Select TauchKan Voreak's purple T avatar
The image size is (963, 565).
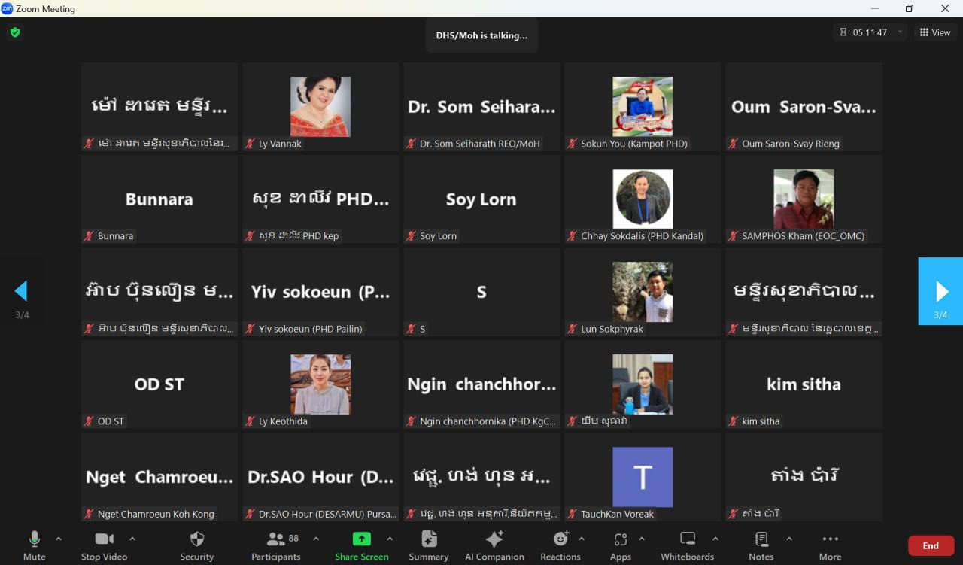pyautogui.click(x=643, y=477)
